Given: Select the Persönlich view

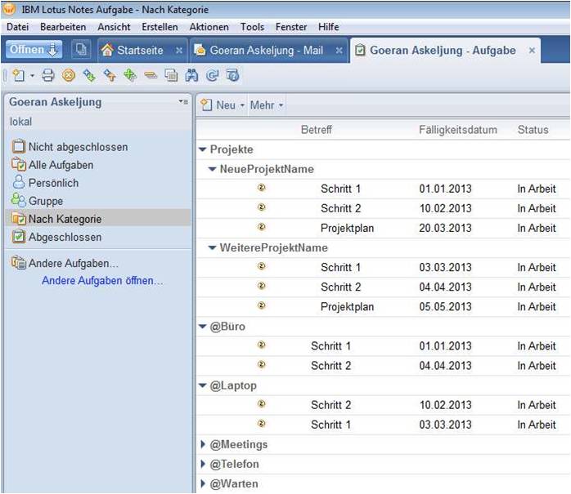Looking at the screenshot, I should 46,183.
